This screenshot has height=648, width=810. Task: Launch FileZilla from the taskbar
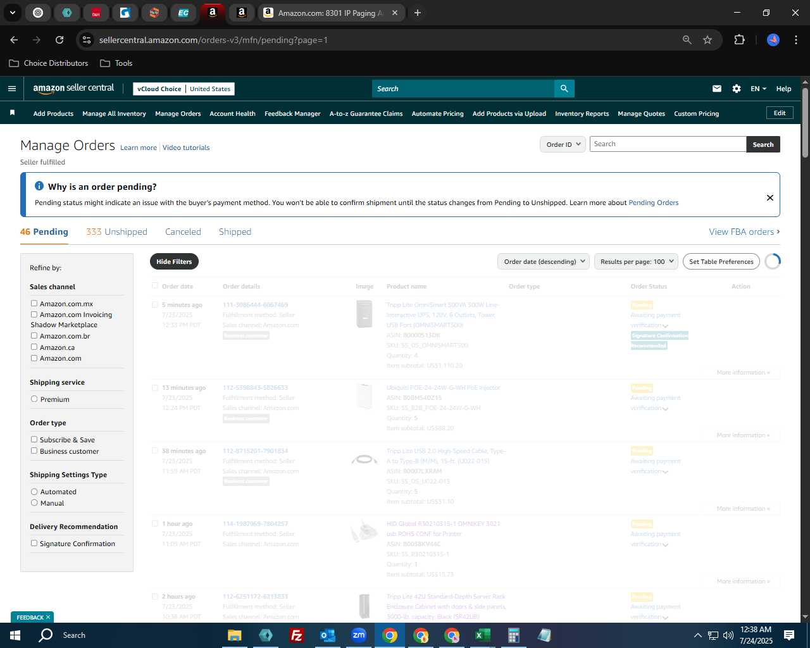[296, 635]
